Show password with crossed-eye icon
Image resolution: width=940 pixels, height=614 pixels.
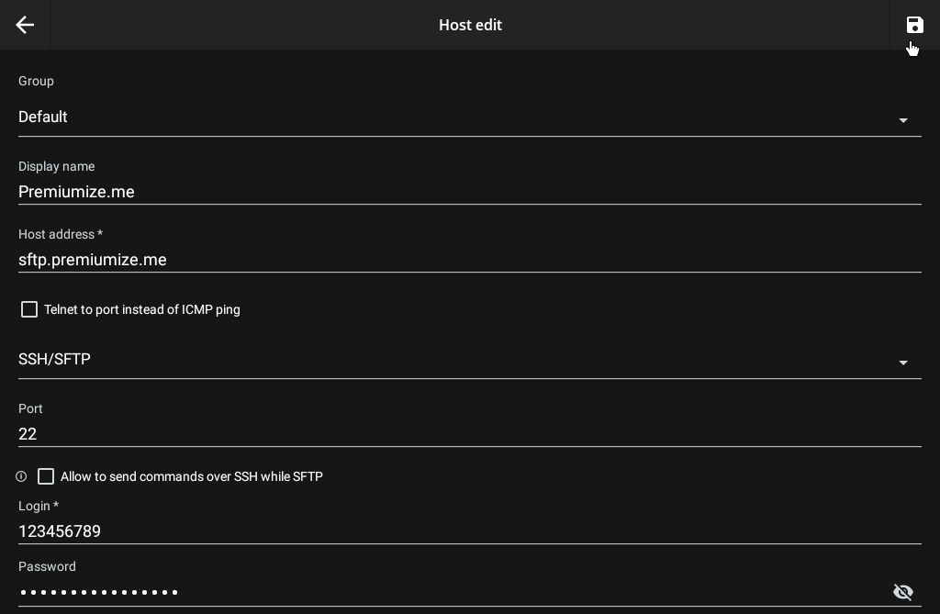903,592
